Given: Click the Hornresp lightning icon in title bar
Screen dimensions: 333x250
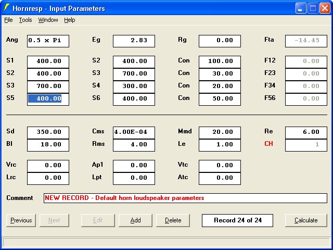Looking at the screenshot, I should click(6, 8).
